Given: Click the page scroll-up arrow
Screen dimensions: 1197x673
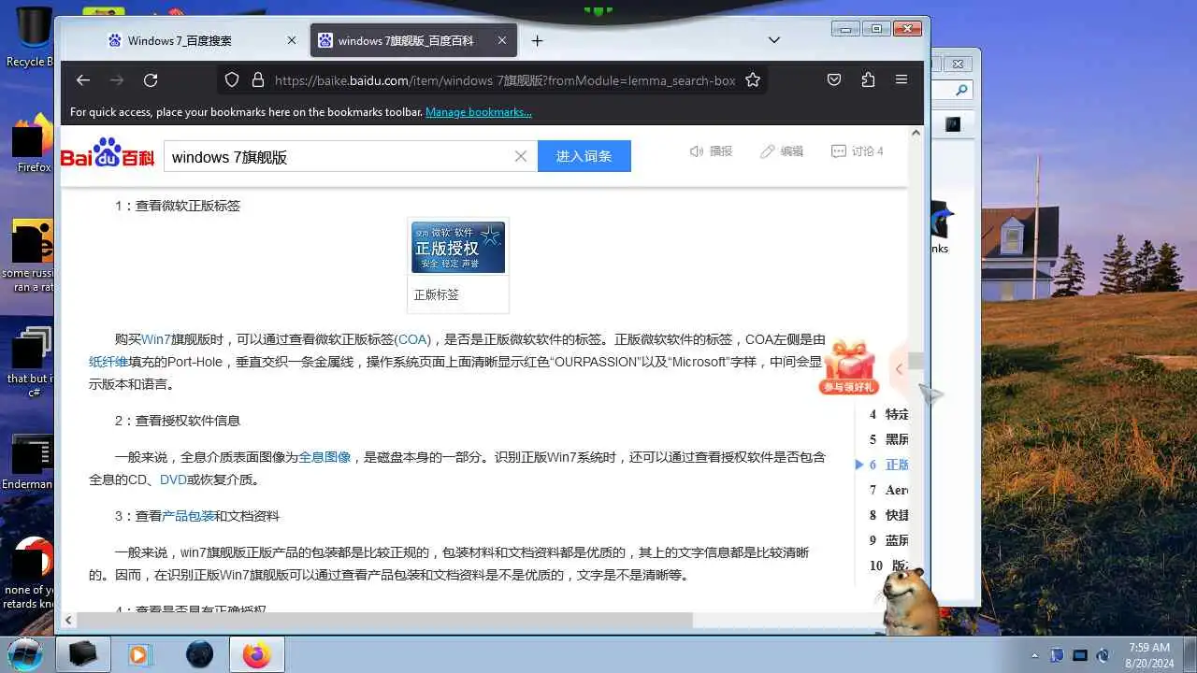Looking at the screenshot, I should pos(916,133).
